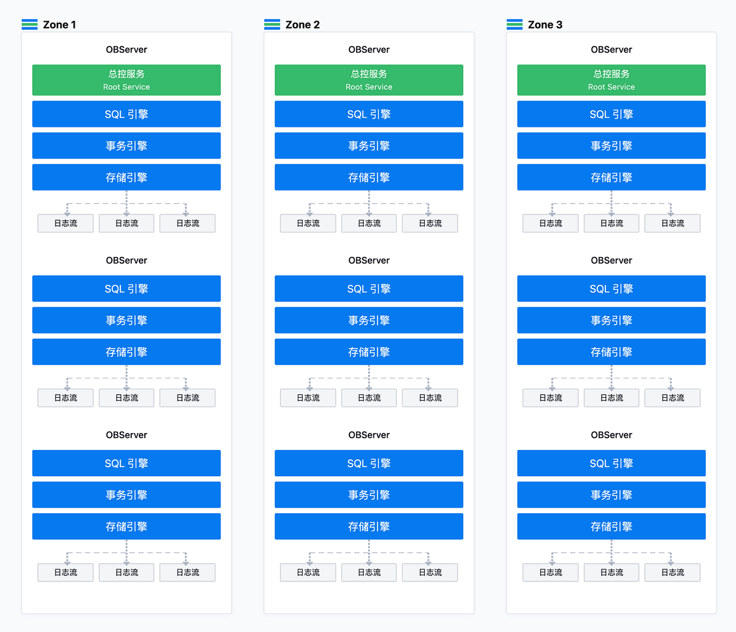
Task: Click SQL 引擎 in Zone 3's top OBServer
Action: [612, 114]
